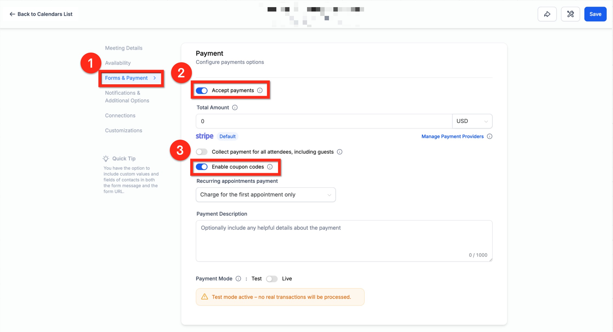
Task: Open Notifications & Additional Options section
Action: click(127, 97)
